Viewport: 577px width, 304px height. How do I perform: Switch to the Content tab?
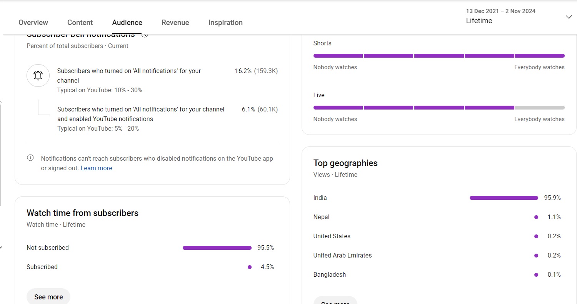[x=80, y=23]
